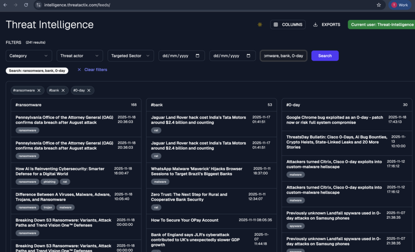The height and width of the screenshot is (252, 415).
Task: Remove the #ransomware tag chip
Action: tap(39, 90)
